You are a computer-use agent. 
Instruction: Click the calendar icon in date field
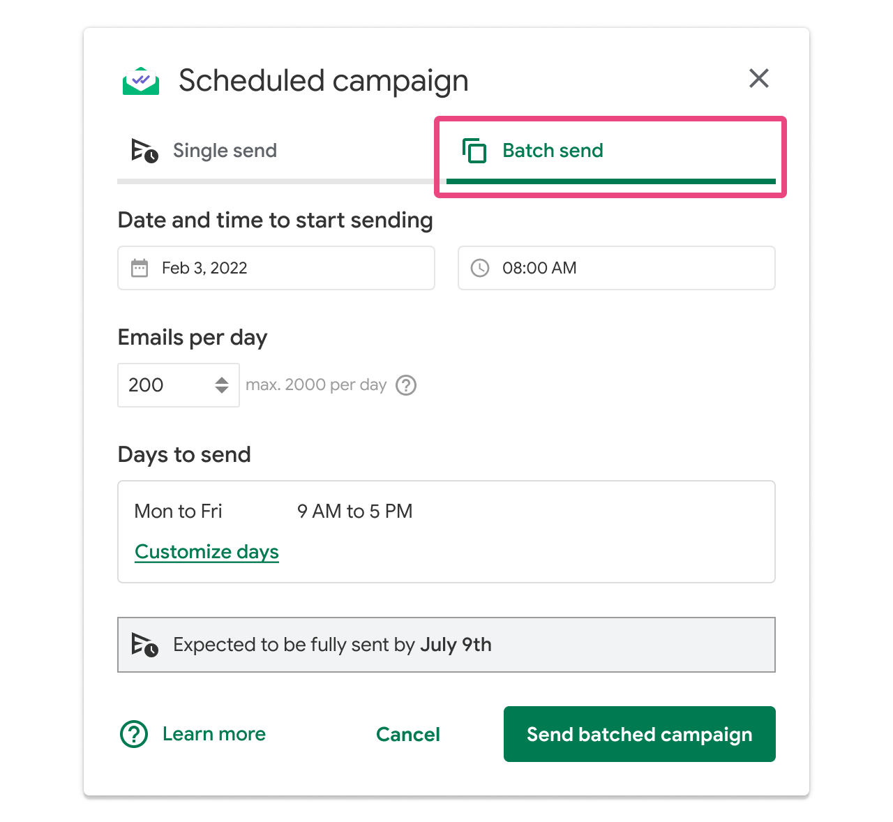tap(140, 268)
